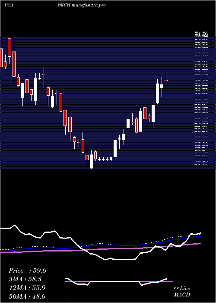Click the 5MA : 58.3 reading
216x303 pixels.
point(25,279)
